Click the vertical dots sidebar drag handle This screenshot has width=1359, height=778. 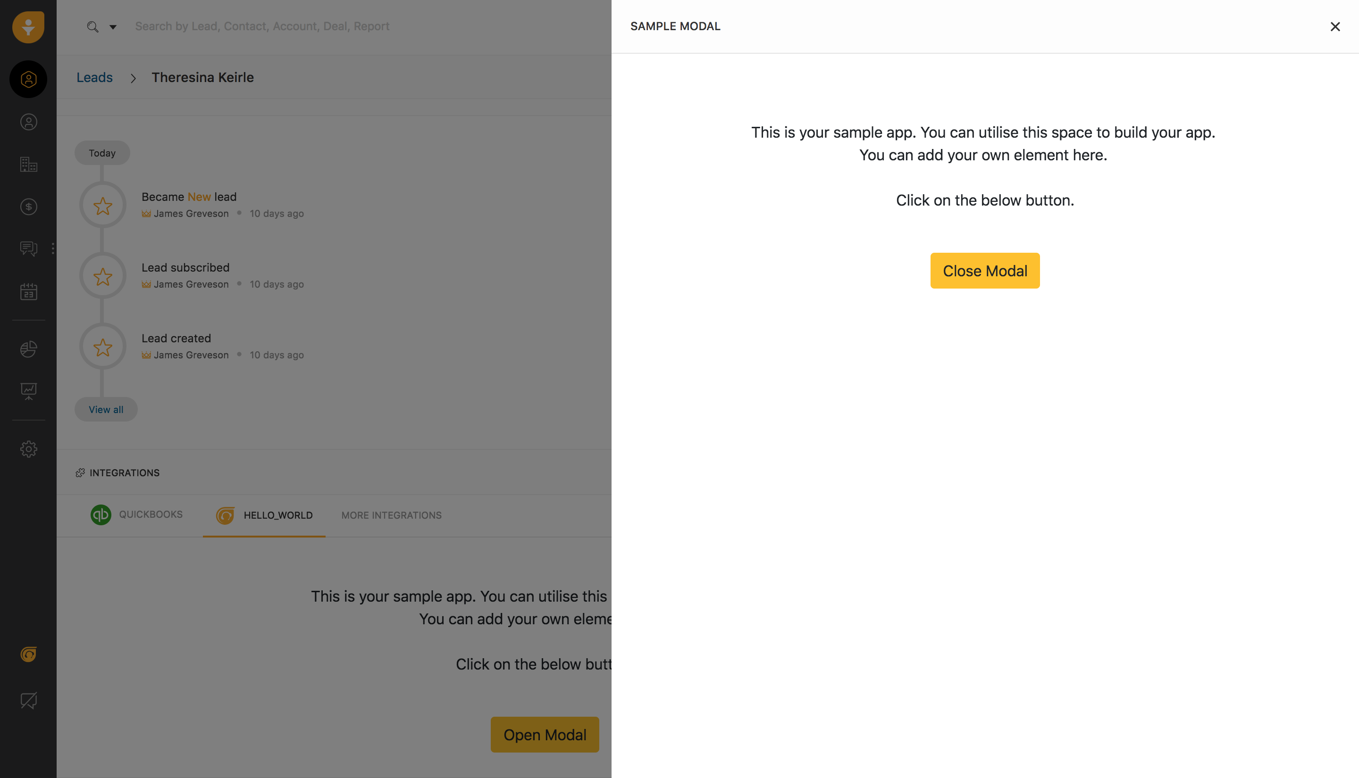pos(53,248)
